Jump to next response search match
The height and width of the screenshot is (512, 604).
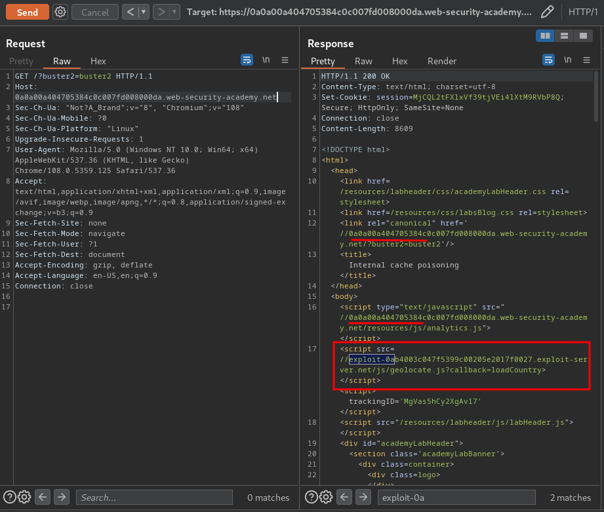363,498
